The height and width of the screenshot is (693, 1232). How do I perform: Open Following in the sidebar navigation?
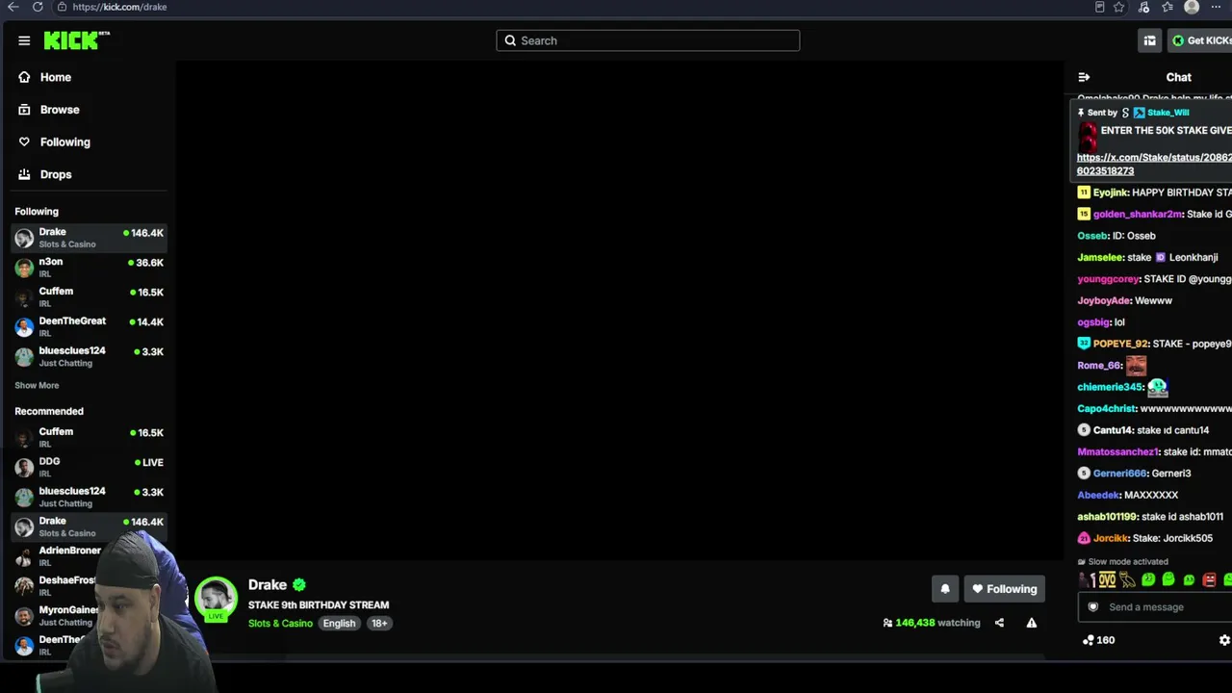pos(54,141)
